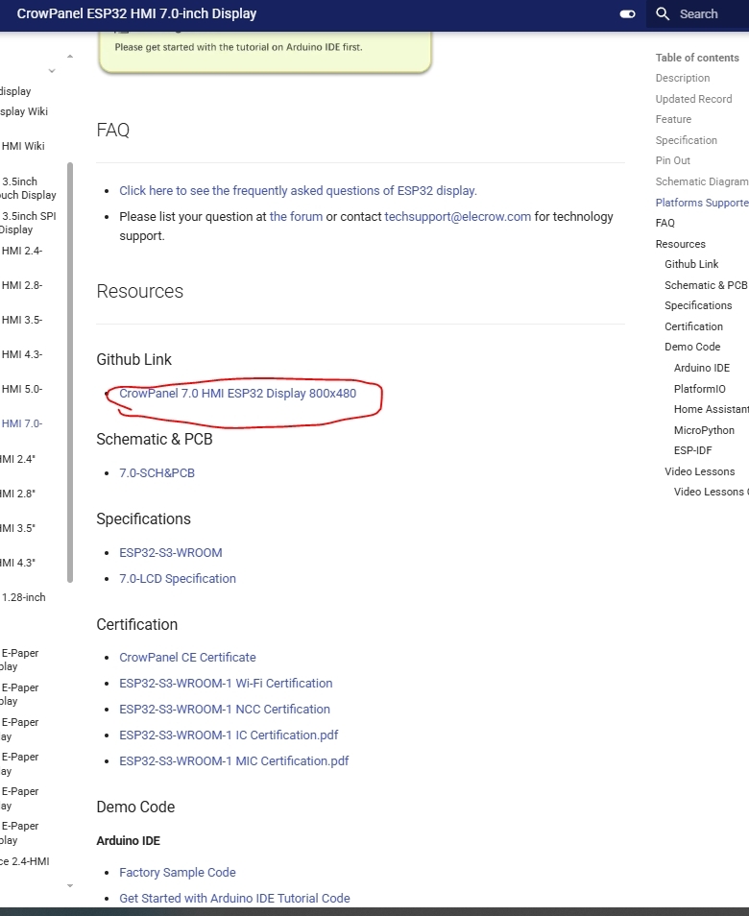Image resolution: width=749 pixels, height=916 pixels.
Task: Jump to Github Link in table of contents
Action: 691,264
